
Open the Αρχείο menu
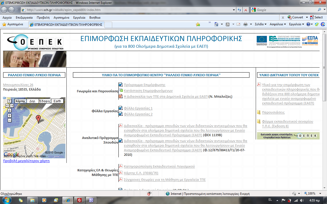click(x=7, y=18)
